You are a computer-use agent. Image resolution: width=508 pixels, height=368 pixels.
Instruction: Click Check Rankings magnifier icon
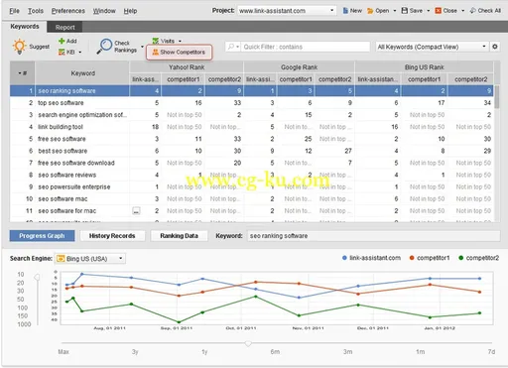105,47
